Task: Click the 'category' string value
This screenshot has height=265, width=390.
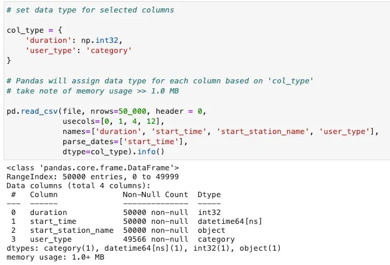Action: [109, 51]
